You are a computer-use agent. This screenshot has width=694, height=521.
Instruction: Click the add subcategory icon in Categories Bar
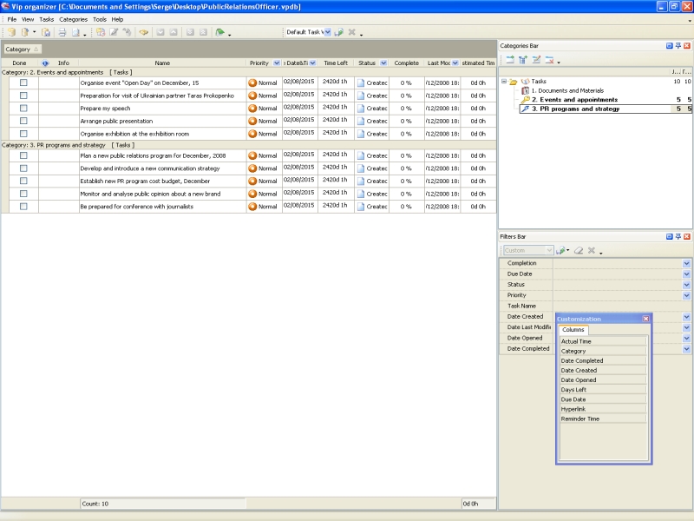[x=523, y=60]
